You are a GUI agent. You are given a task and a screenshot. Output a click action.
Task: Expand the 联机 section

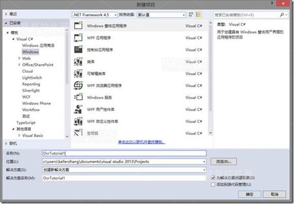[6, 143]
